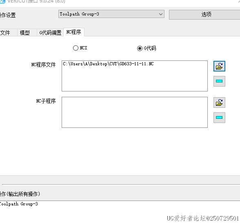240x223 pixels.
Task: Select the GD633-11-11.NC file path entry
Action: coord(108,64)
